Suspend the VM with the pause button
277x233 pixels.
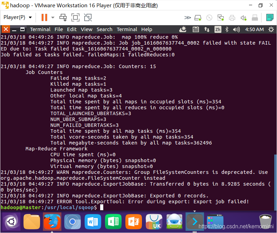pyautogui.click(x=44, y=17)
